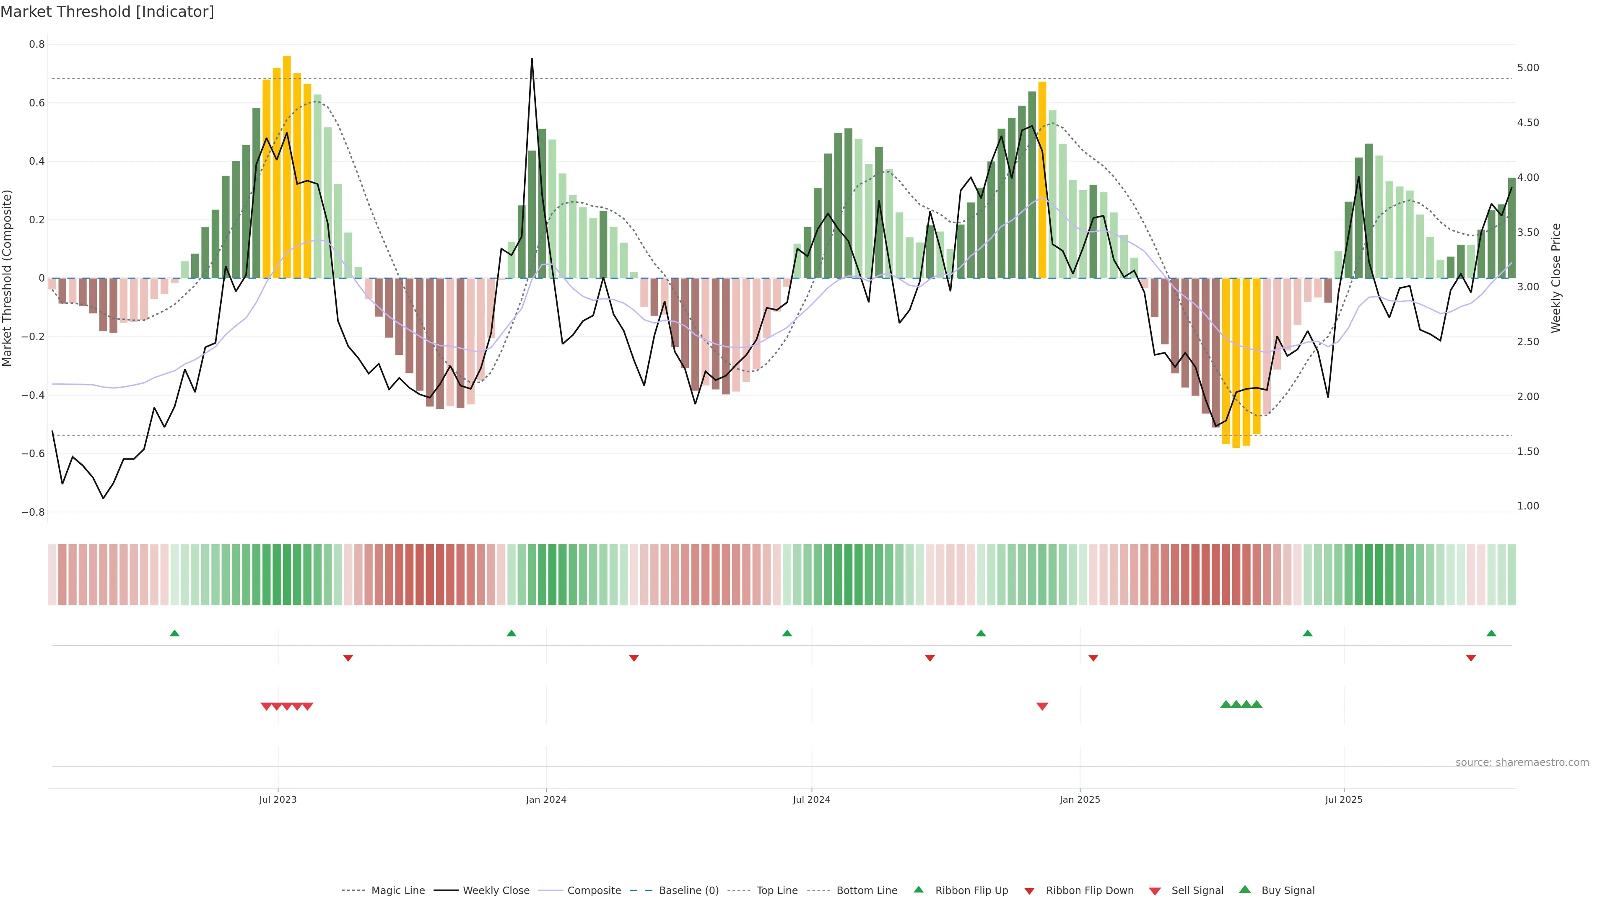Screen dimensions: 1610x905
Task: Hide the Weekly Close series via legend
Action: pos(496,891)
